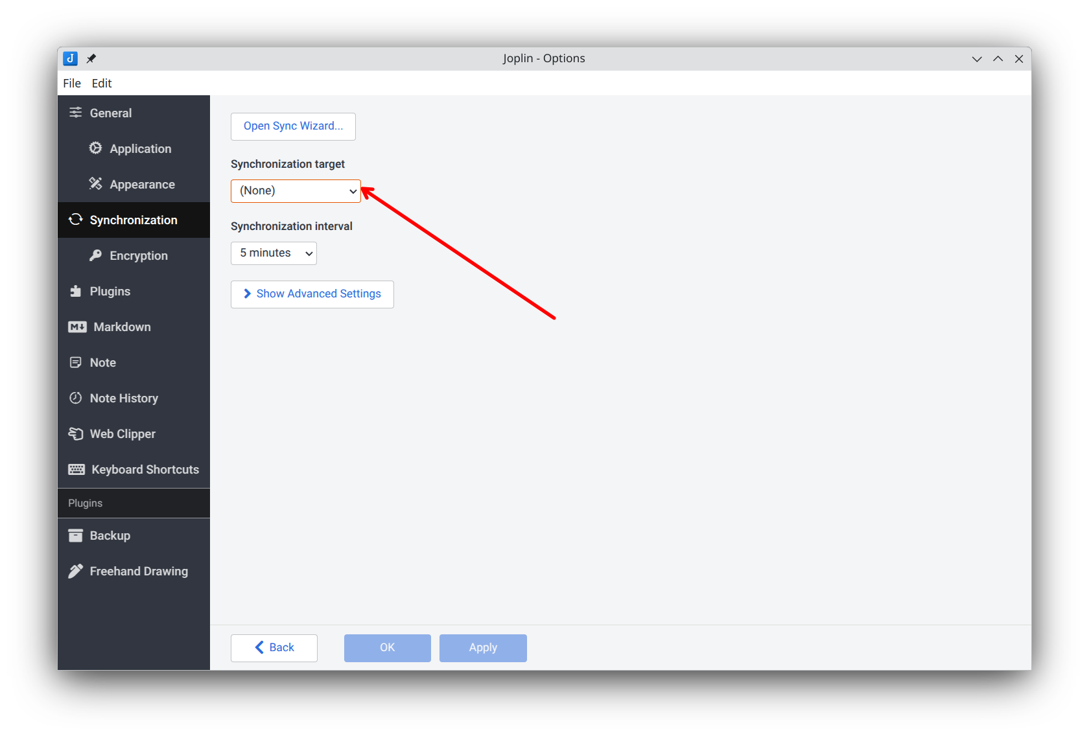Image resolution: width=1089 pixels, height=738 pixels.
Task: Open the Synchronization interval dropdown
Action: point(274,253)
